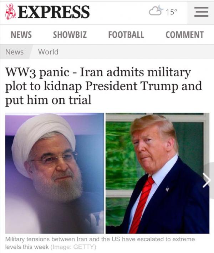Switch to the COMMENT section
Viewport: 214px width, 253px height.
(184, 35)
